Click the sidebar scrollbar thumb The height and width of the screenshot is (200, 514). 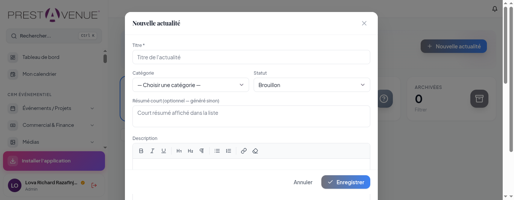[105, 59]
